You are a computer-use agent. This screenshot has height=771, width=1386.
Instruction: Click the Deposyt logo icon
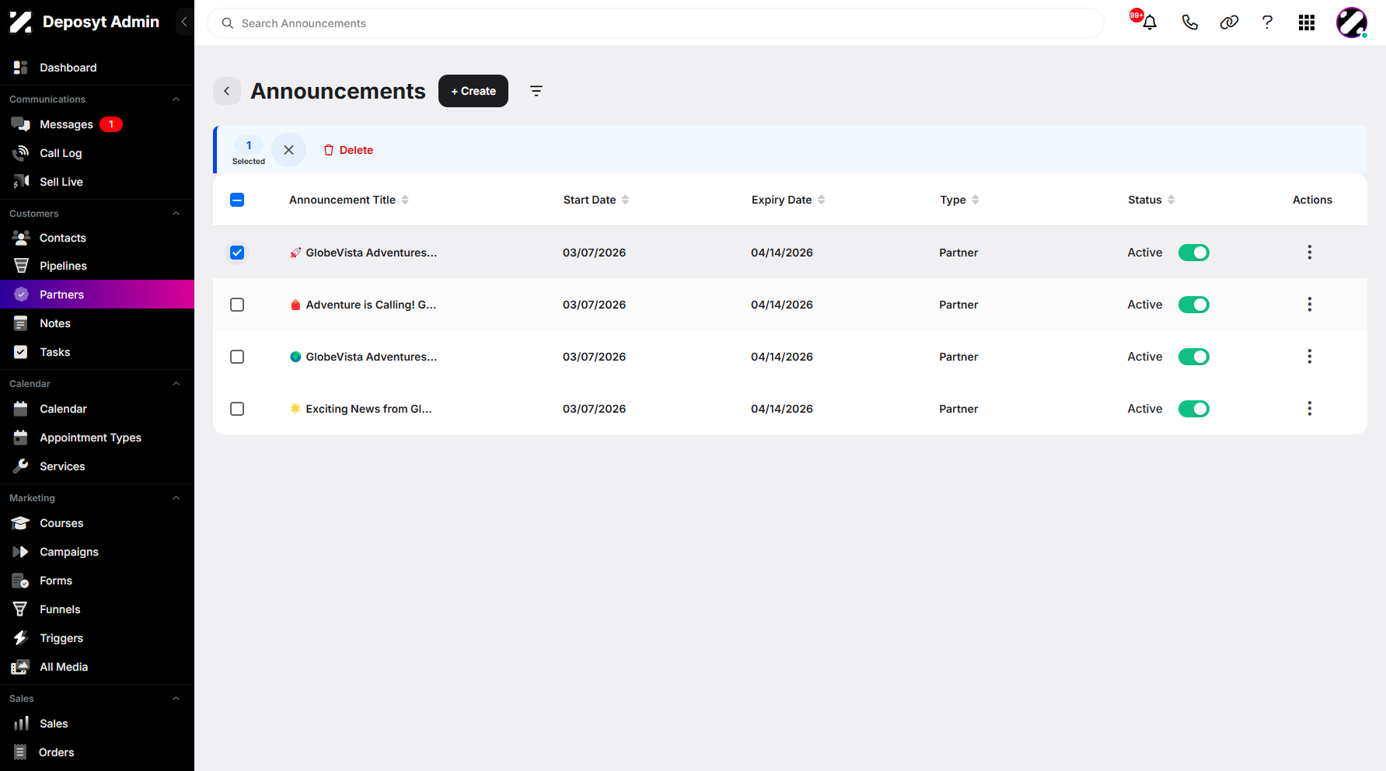(x=21, y=22)
